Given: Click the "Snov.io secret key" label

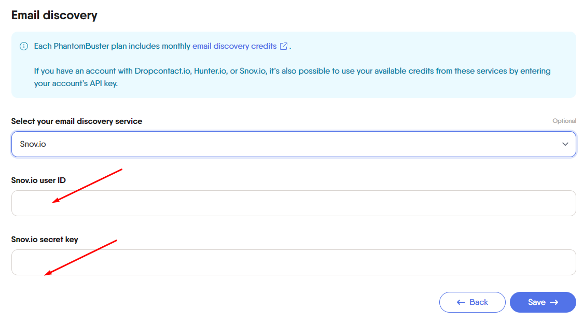Looking at the screenshot, I should tap(45, 240).
